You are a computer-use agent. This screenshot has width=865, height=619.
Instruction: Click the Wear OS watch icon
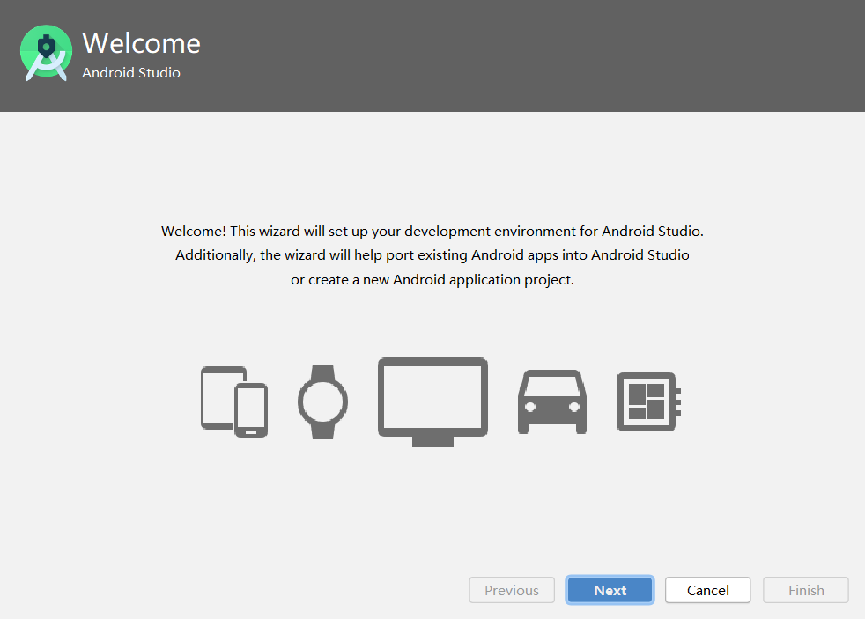322,402
